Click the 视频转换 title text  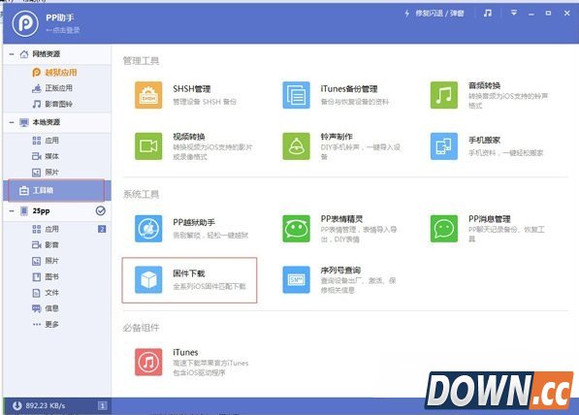click(189, 137)
